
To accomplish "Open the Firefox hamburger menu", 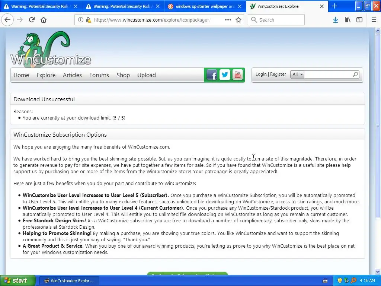I will pyautogui.click(x=374, y=20).
